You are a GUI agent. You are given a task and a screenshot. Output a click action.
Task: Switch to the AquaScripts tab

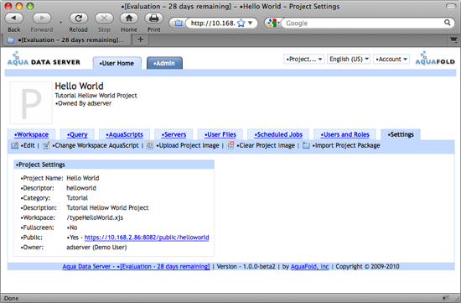point(124,134)
